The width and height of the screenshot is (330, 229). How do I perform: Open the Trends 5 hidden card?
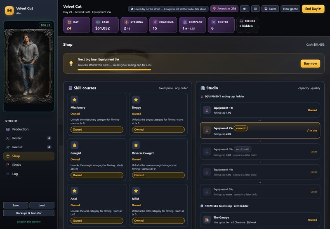point(247,25)
